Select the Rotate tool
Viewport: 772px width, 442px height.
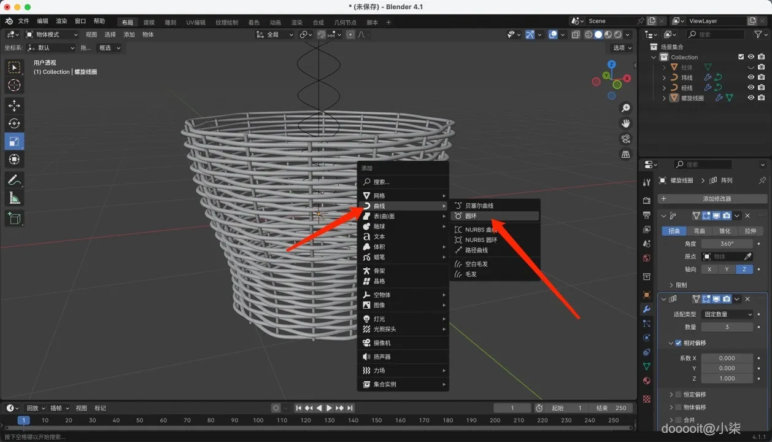[x=14, y=123]
